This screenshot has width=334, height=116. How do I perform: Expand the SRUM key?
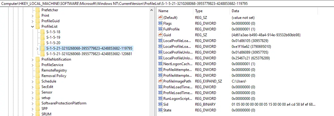click(33, 114)
